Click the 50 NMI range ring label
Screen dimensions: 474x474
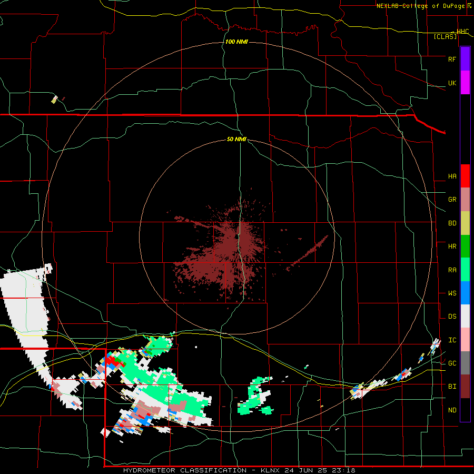coord(236,139)
